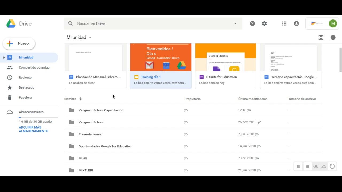342x192 pixels.
Task: Click the 14 jun. 2018 modification date
Action: [x=247, y=146]
